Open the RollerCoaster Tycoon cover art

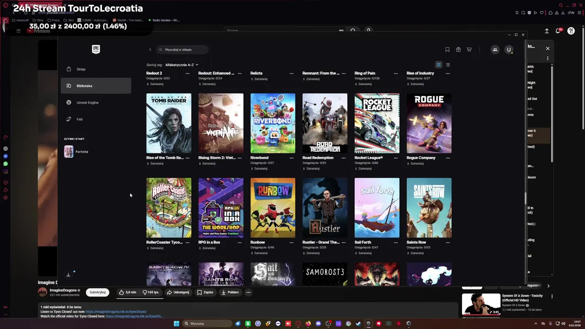(x=169, y=208)
